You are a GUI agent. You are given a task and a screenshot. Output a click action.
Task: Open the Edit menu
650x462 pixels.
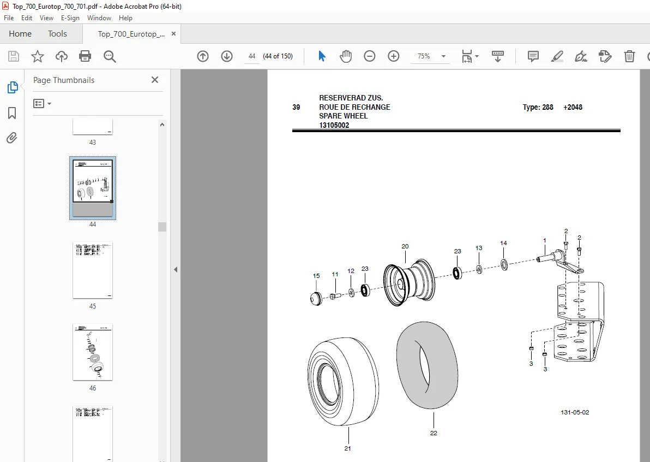coord(27,18)
